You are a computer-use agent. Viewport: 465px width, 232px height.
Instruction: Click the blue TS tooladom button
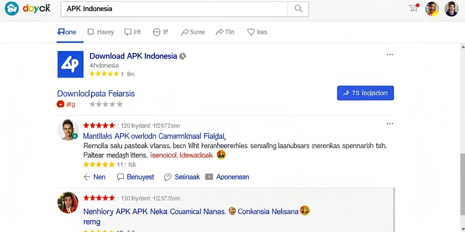366,93
